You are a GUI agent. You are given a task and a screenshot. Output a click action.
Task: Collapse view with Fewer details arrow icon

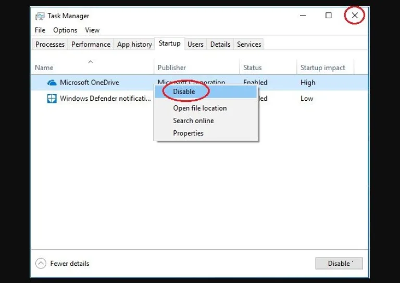(x=41, y=263)
